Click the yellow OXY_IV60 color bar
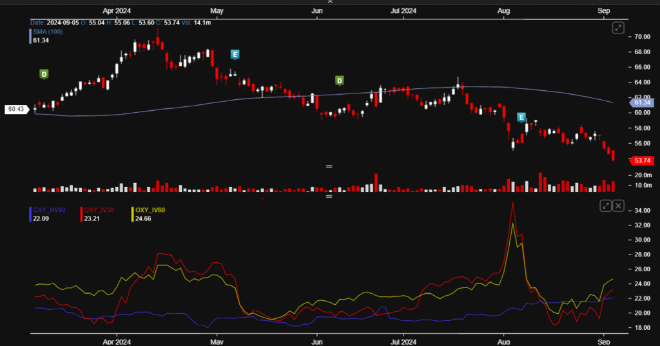The image size is (660, 346). tap(133, 215)
